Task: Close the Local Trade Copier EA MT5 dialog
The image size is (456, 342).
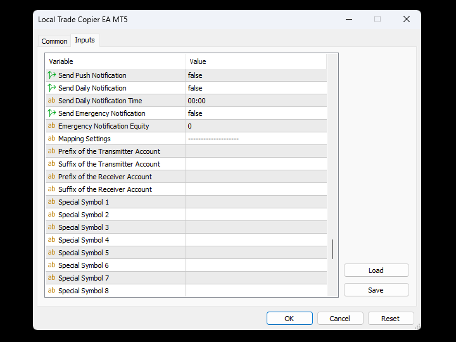Action: [407, 19]
